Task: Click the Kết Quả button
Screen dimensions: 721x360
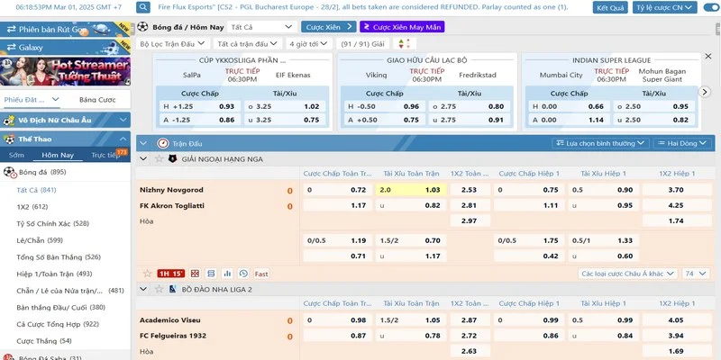Action: (x=611, y=7)
